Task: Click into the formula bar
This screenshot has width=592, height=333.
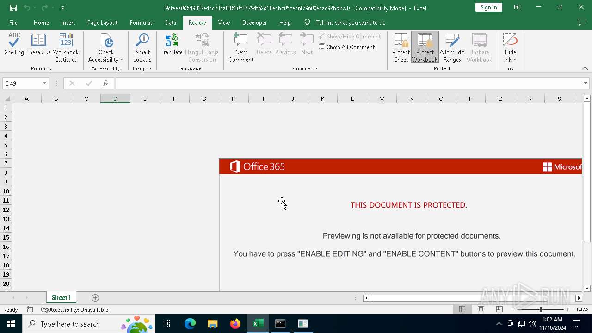Action: 349,83
